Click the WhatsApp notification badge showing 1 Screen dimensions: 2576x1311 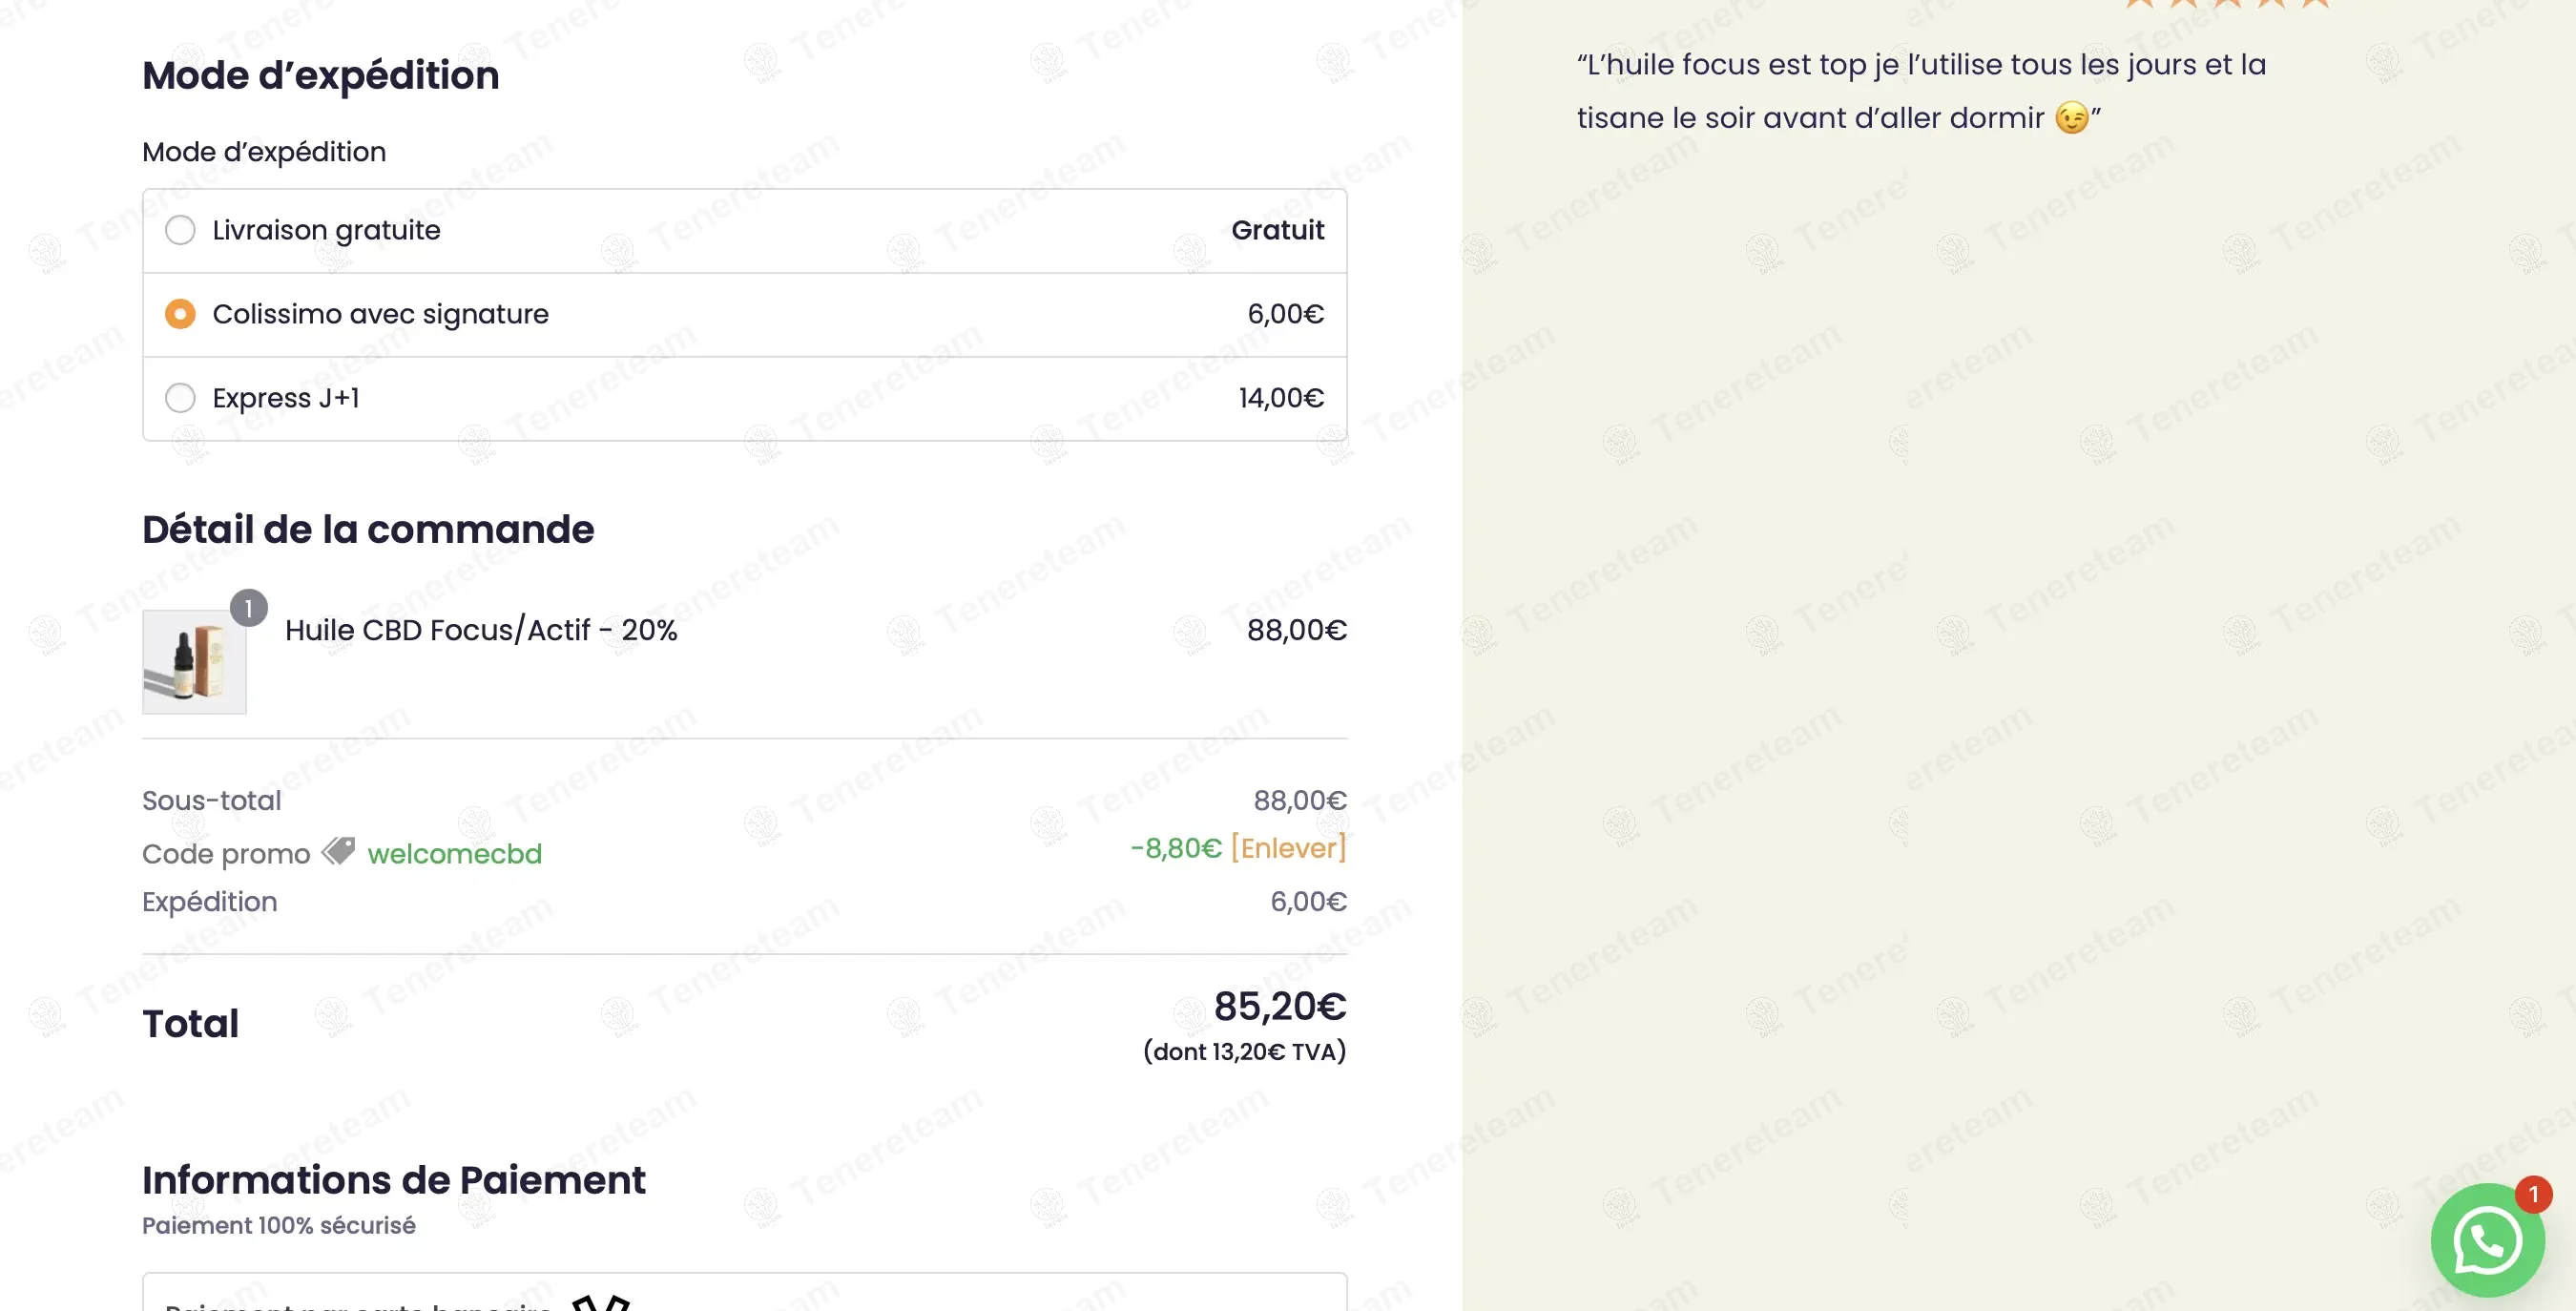coord(2533,1194)
